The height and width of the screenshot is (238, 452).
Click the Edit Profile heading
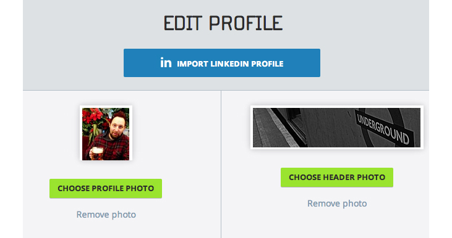223,23
